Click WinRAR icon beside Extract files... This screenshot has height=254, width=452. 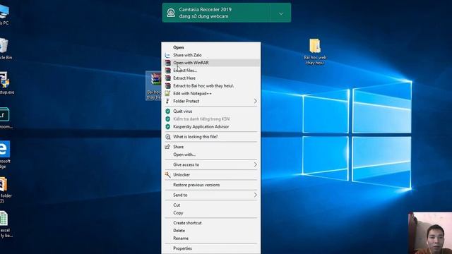pyautogui.click(x=167, y=71)
